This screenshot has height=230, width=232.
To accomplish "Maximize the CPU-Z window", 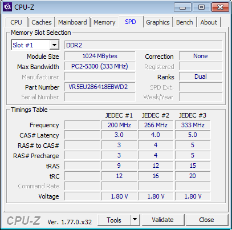I will 201,7.
